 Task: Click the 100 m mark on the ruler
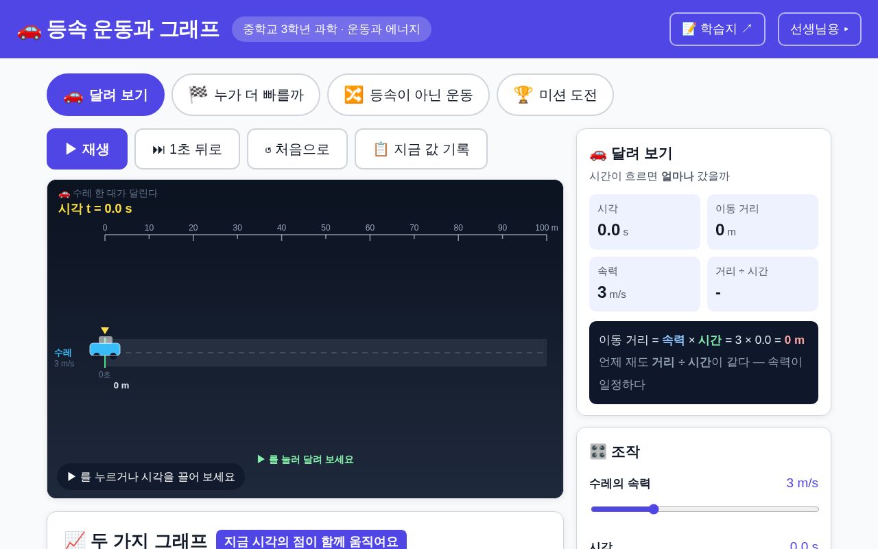coord(547,228)
